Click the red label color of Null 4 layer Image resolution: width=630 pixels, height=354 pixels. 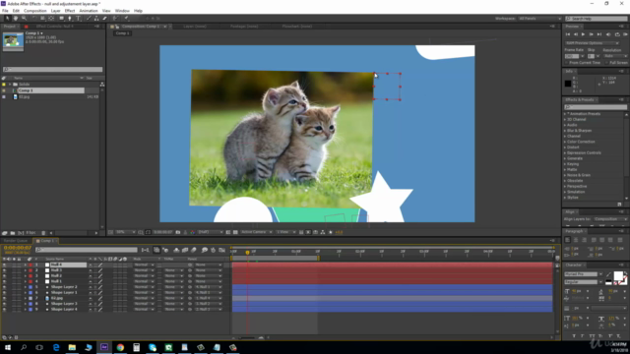[31, 265]
